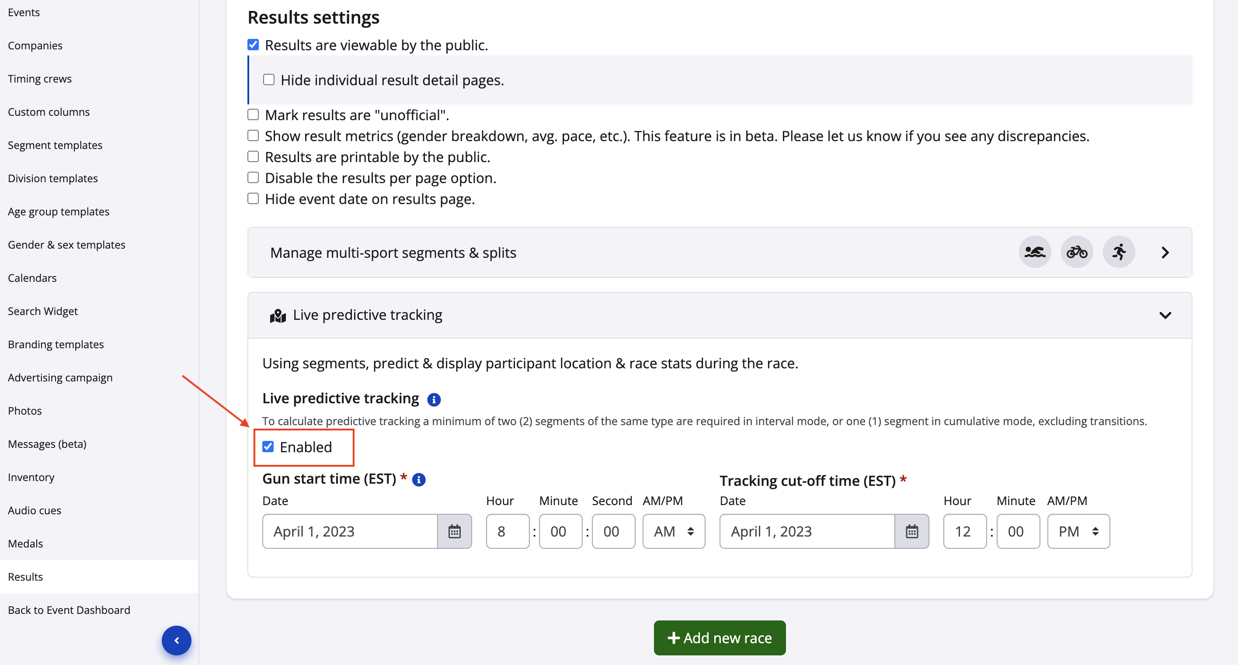Click the cycling bike segment icon
The width and height of the screenshot is (1238, 665).
1077,252
